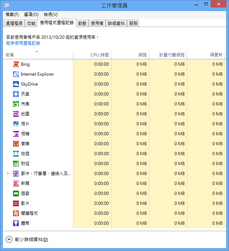This screenshot has height=251, width=229.
Task: Click the 相片 photos app icon
Action: (16, 124)
